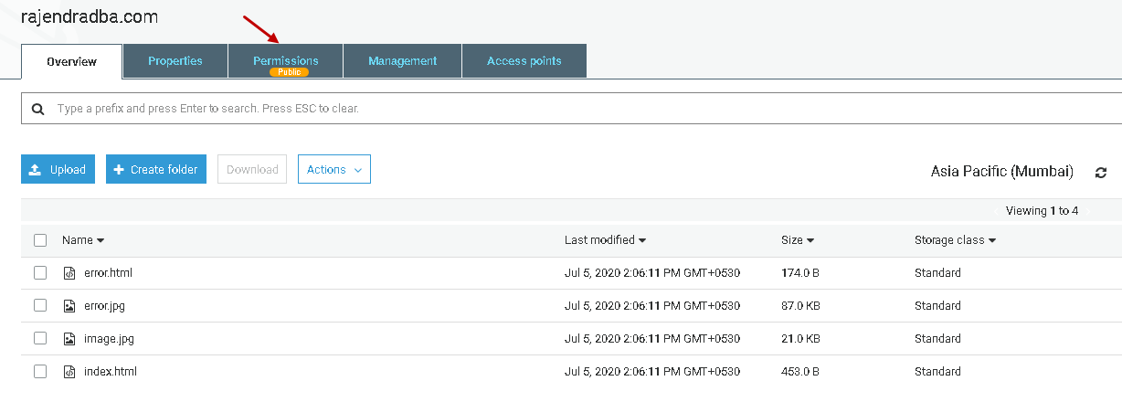
Task: Click the search magnifier icon
Action: point(38,109)
